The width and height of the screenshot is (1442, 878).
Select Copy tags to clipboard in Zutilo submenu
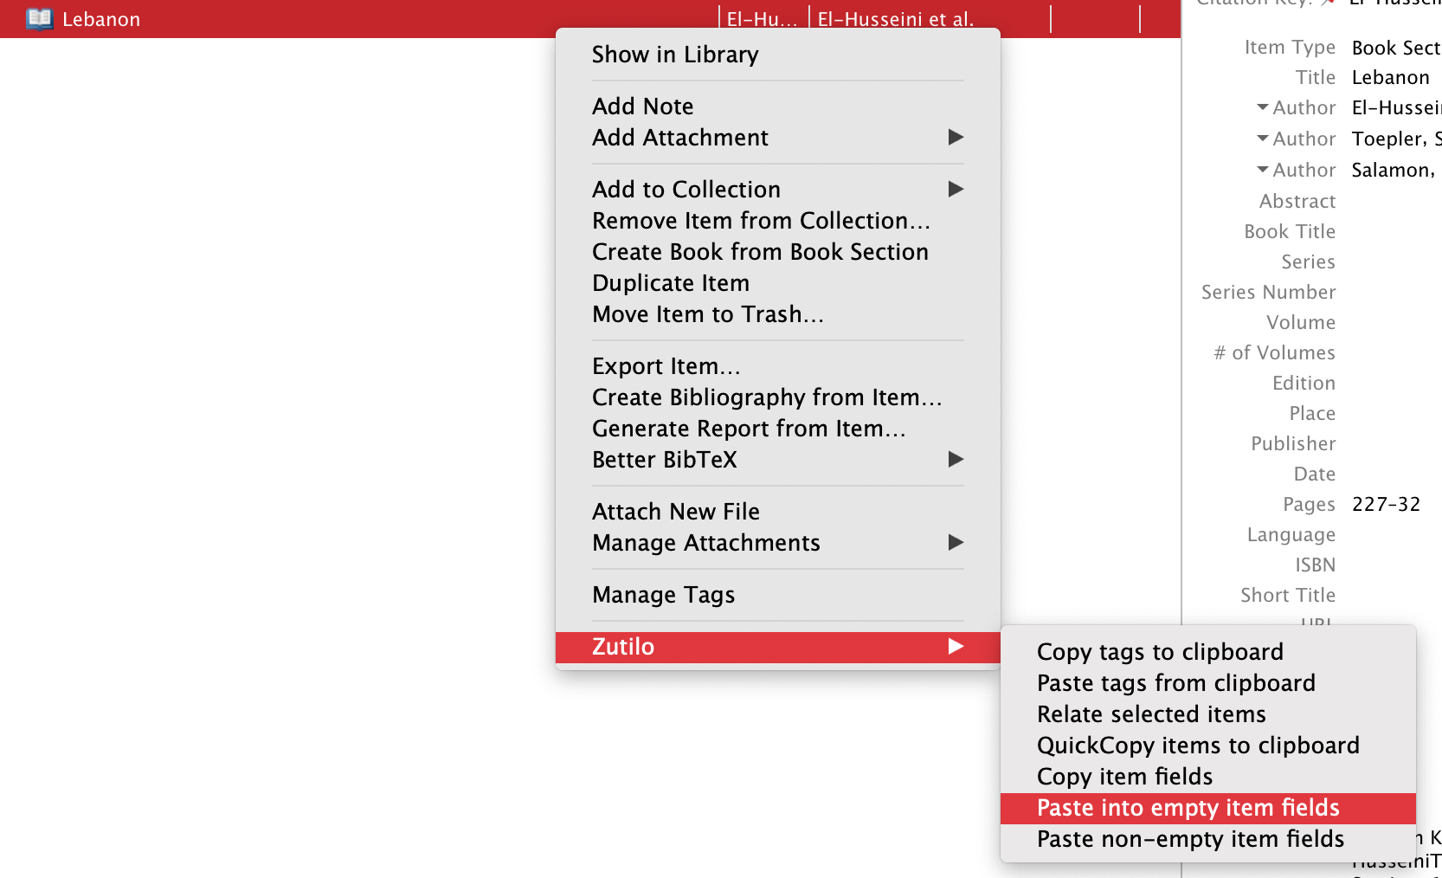tap(1160, 651)
